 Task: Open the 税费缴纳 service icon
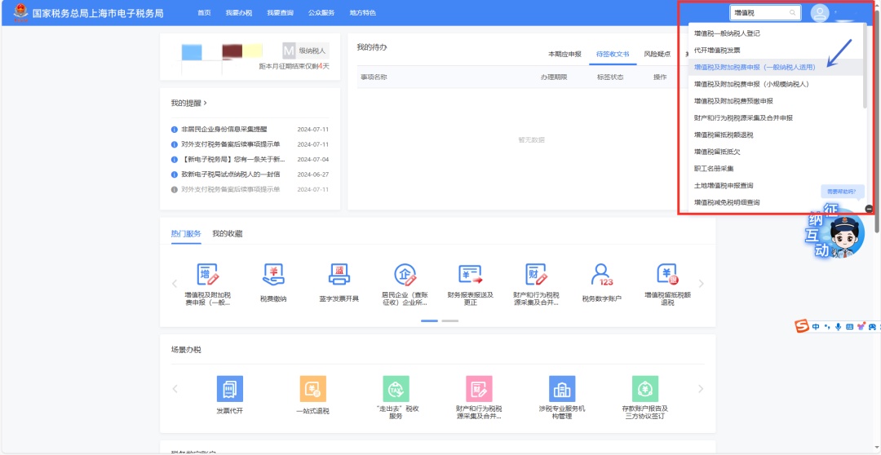coord(273,273)
